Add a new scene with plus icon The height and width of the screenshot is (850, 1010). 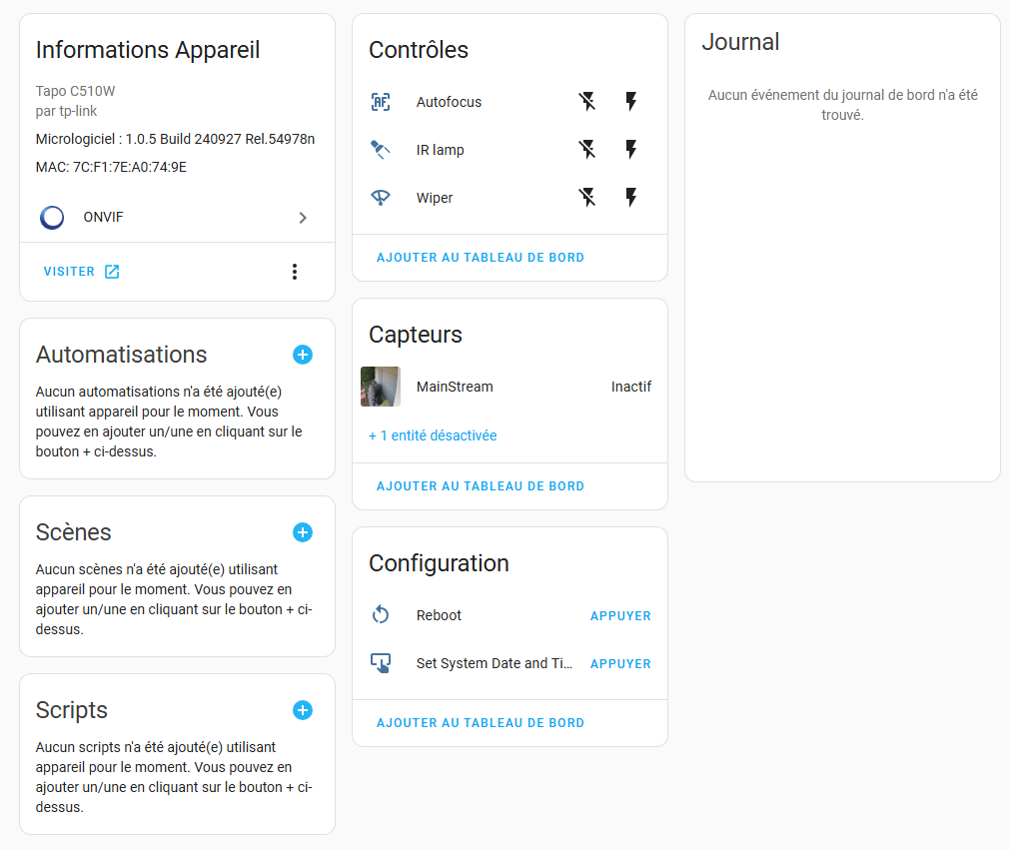[x=303, y=532]
